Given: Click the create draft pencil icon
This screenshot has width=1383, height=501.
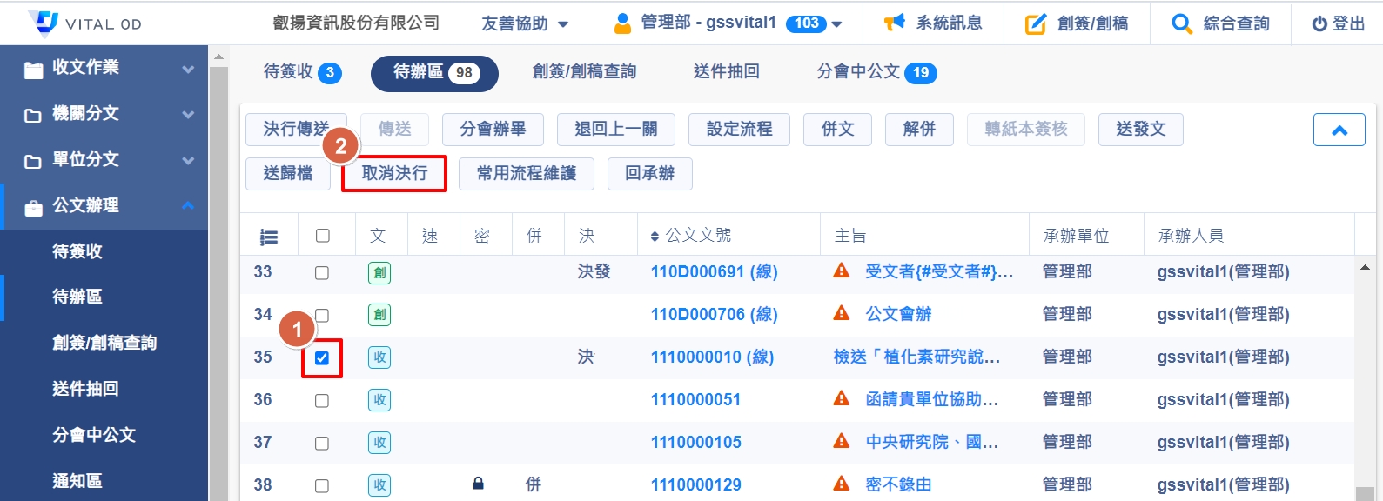Looking at the screenshot, I should (1035, 23).
